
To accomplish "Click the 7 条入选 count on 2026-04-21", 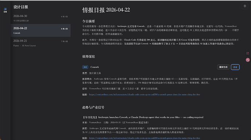I will point(64,41).
